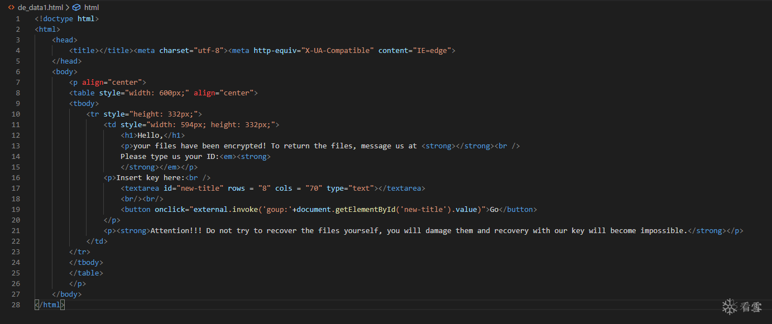This screenshot has height=324, width=772.
Task: Open the html symbol breadcrumb dropdown
Action: pyautogui.click(x=92, y=8)
